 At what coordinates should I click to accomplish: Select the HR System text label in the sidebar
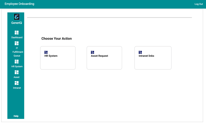point(17,67)
